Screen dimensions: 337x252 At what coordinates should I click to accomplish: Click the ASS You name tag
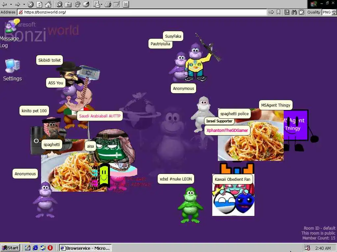[56, 83]
